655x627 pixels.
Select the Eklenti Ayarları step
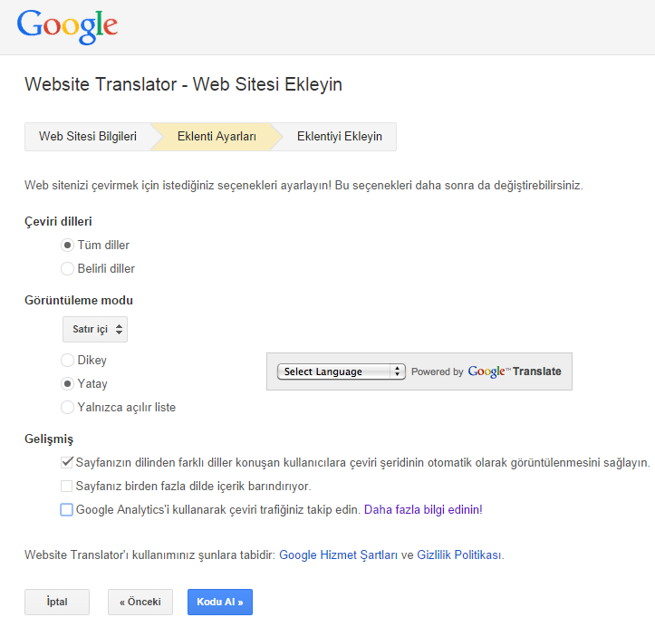pos(217,137)
